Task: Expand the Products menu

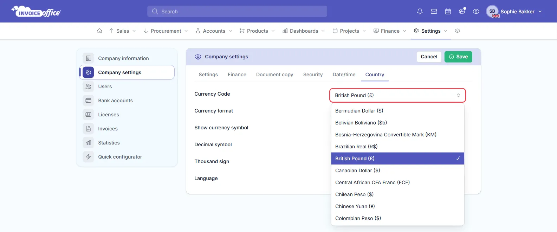Action: [x=257, y=31]
